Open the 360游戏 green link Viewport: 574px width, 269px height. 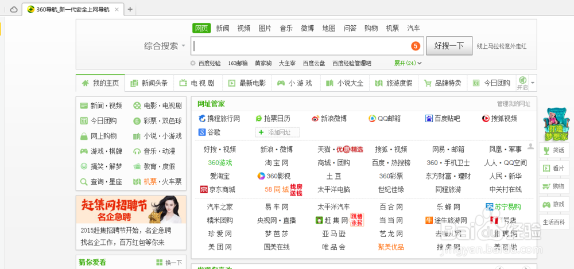coord(220,163)
